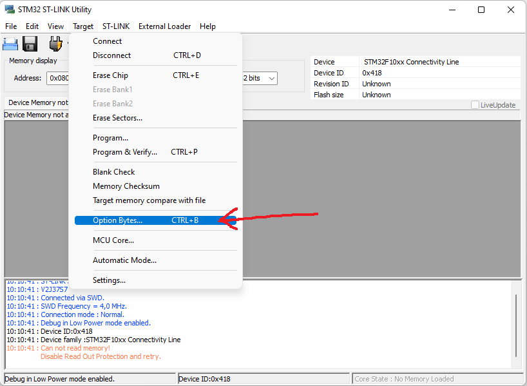Click the connect to target plug icon

[55, 44]
